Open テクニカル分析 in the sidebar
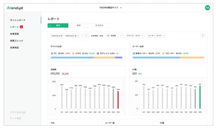 click(x=18, y=112)
